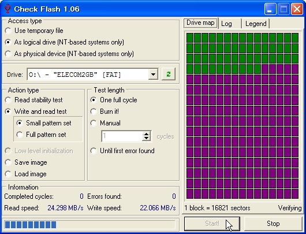
Task: Click the manual cycles input field
Action: pos(122,136)
